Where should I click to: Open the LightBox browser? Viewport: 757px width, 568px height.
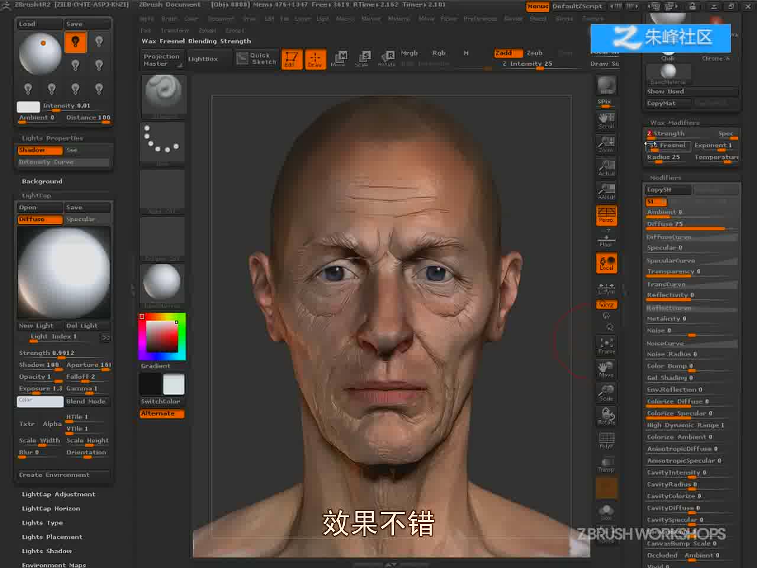[203, 59]
